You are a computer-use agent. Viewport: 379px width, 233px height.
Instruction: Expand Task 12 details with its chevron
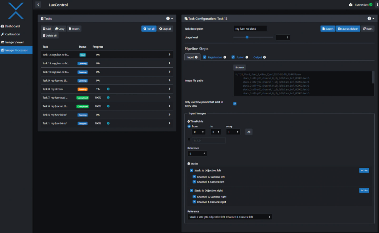(x=169, y=55)
